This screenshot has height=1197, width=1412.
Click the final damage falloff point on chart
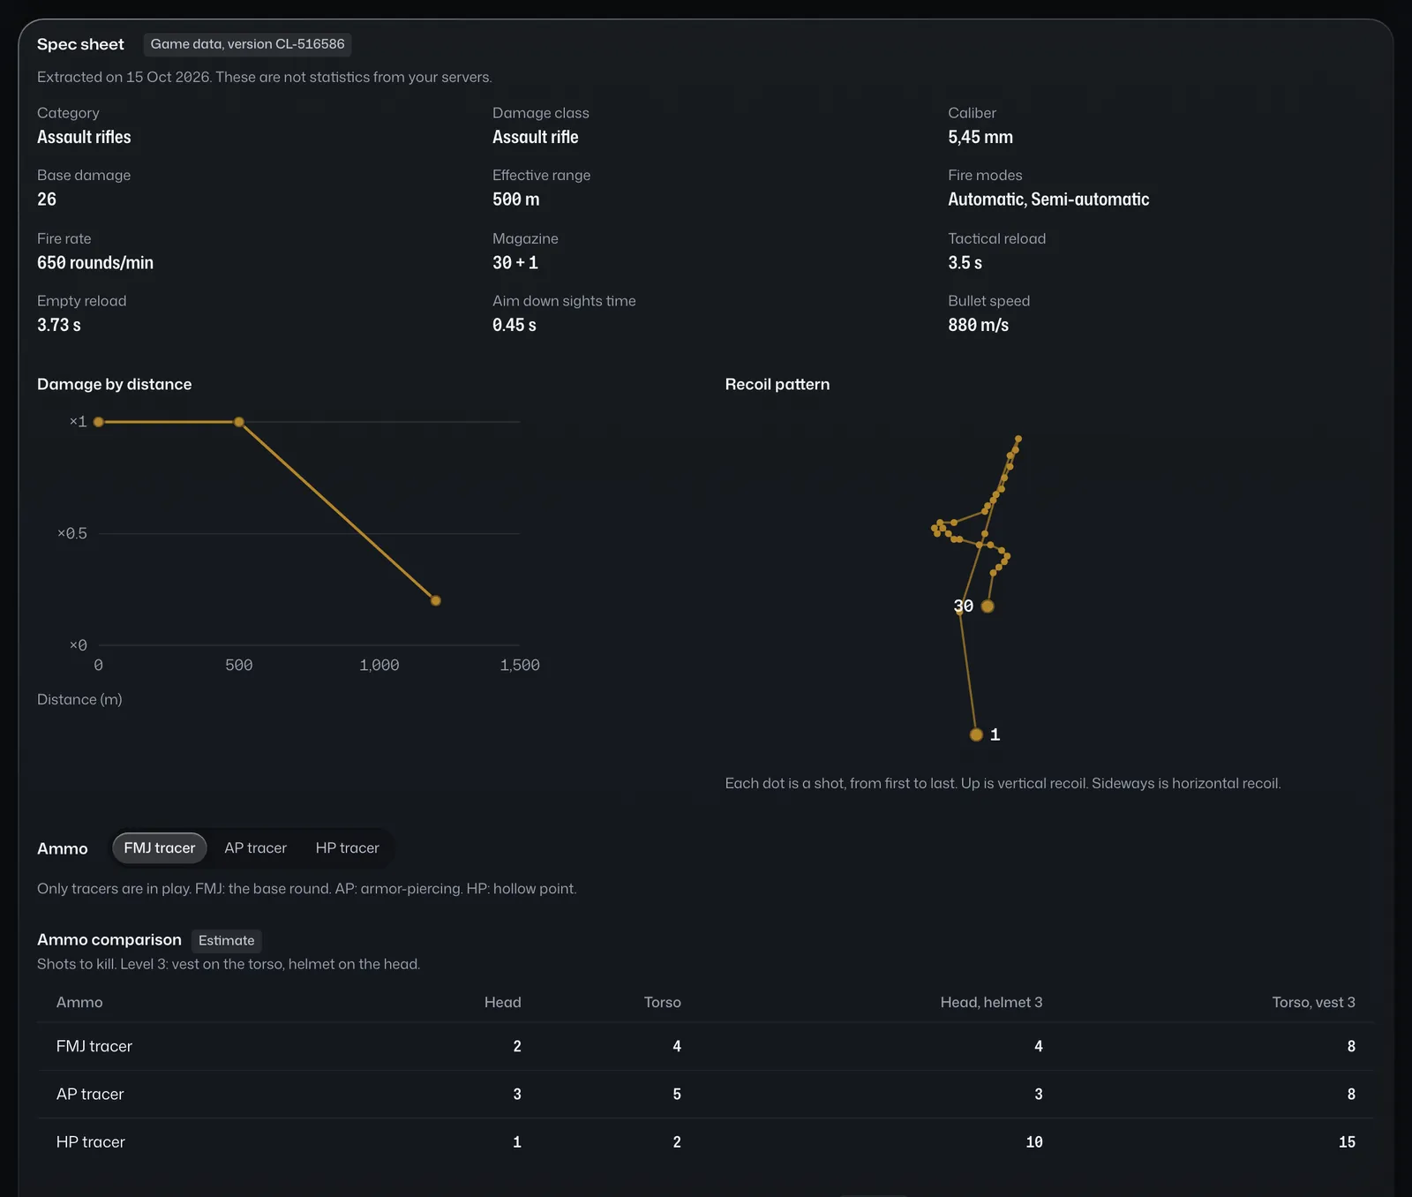click(435, 600)
